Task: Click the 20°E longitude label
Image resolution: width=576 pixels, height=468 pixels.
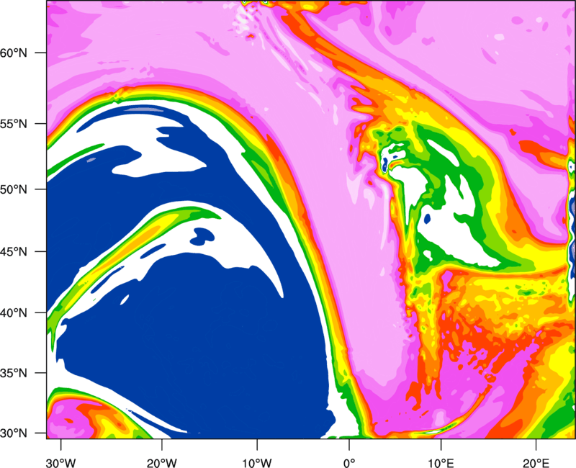Action: pos(536,463)
